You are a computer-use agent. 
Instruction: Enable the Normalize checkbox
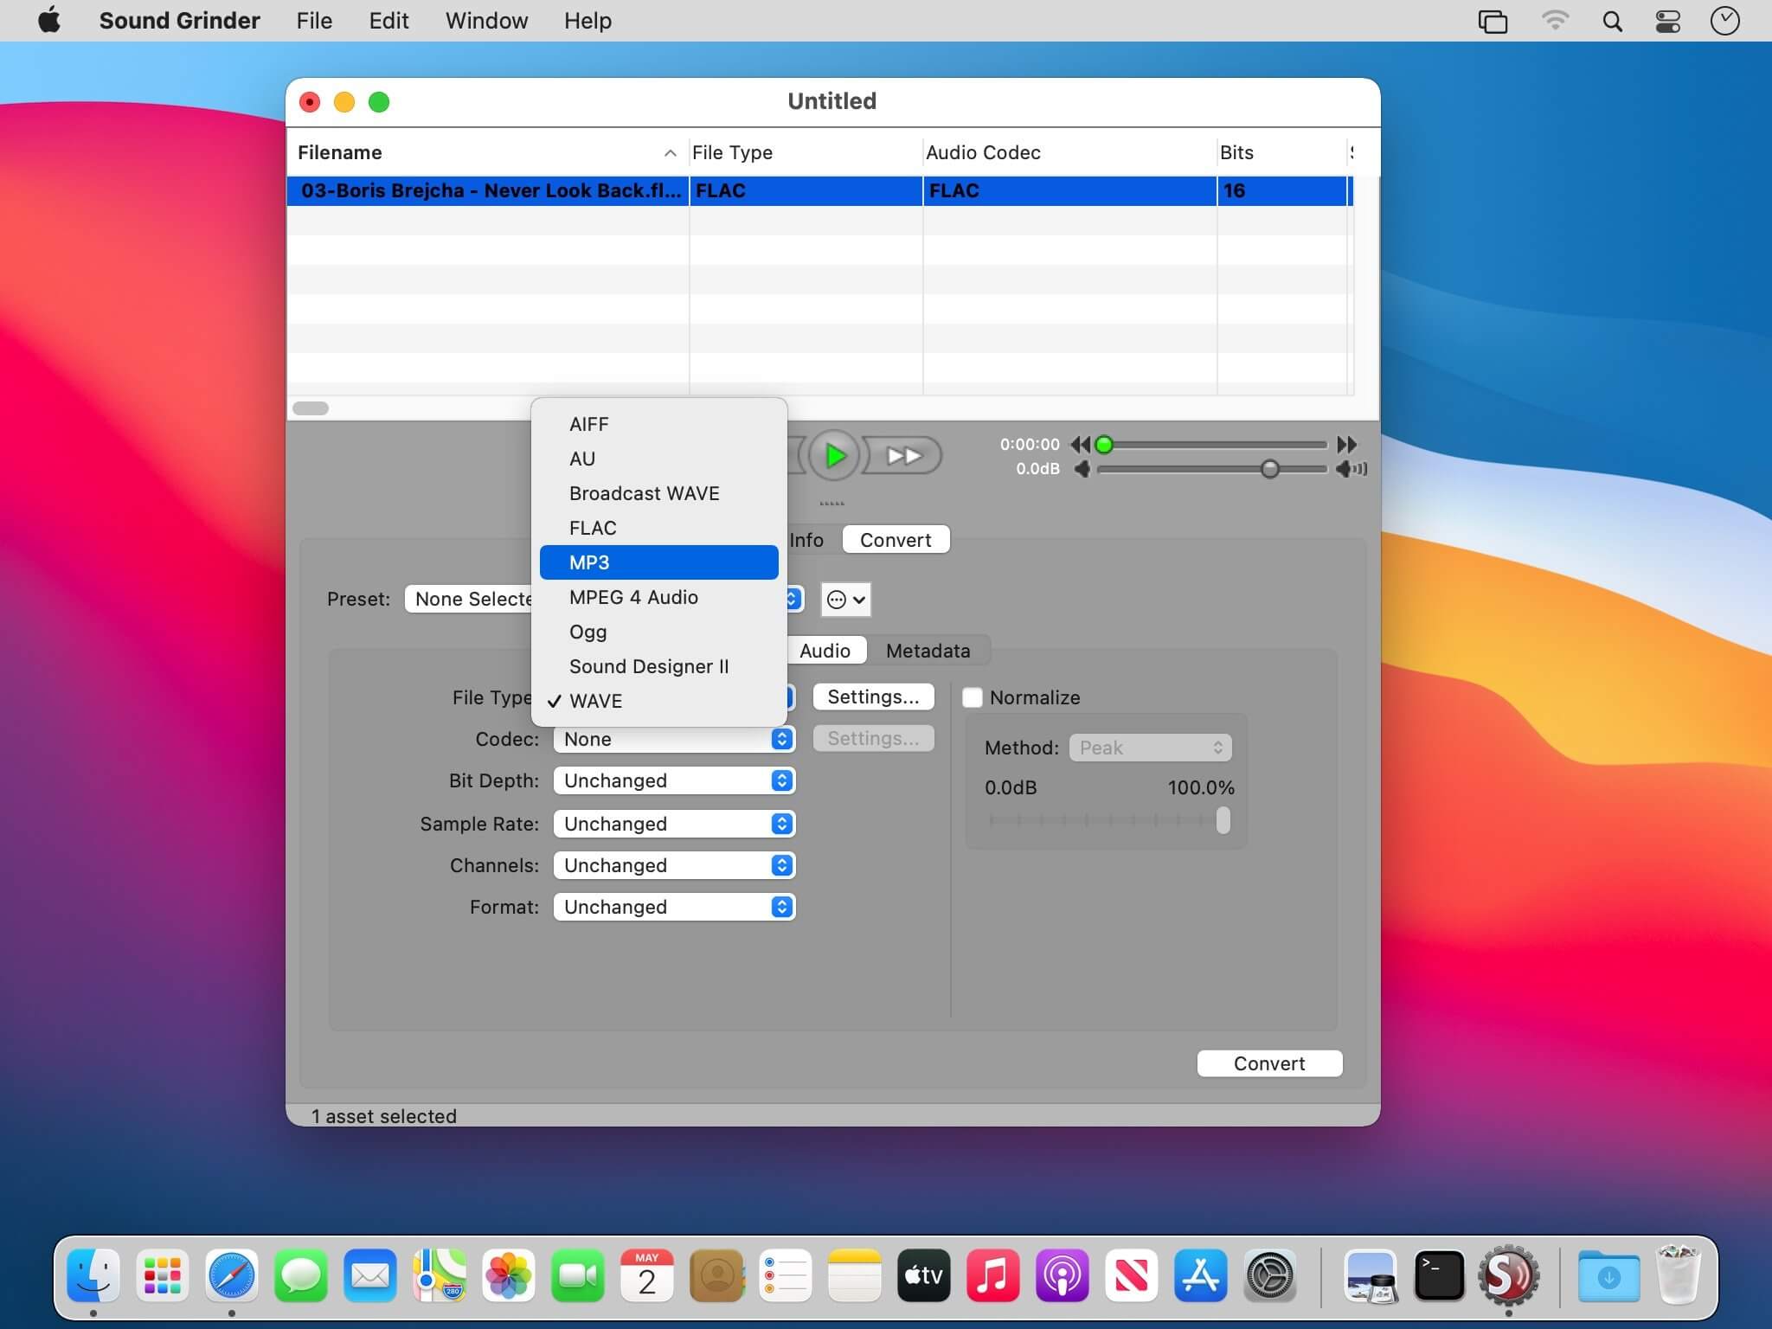[x=973, y=697]
